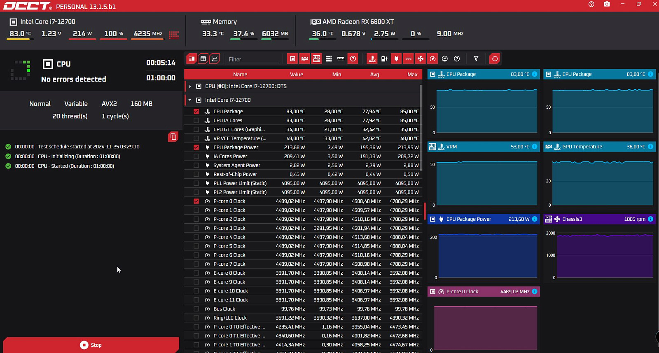Uncheck the P-core 0 Clock checkbox
The height and width of the screenshot is (353, 659).
[x=196, y=201]
